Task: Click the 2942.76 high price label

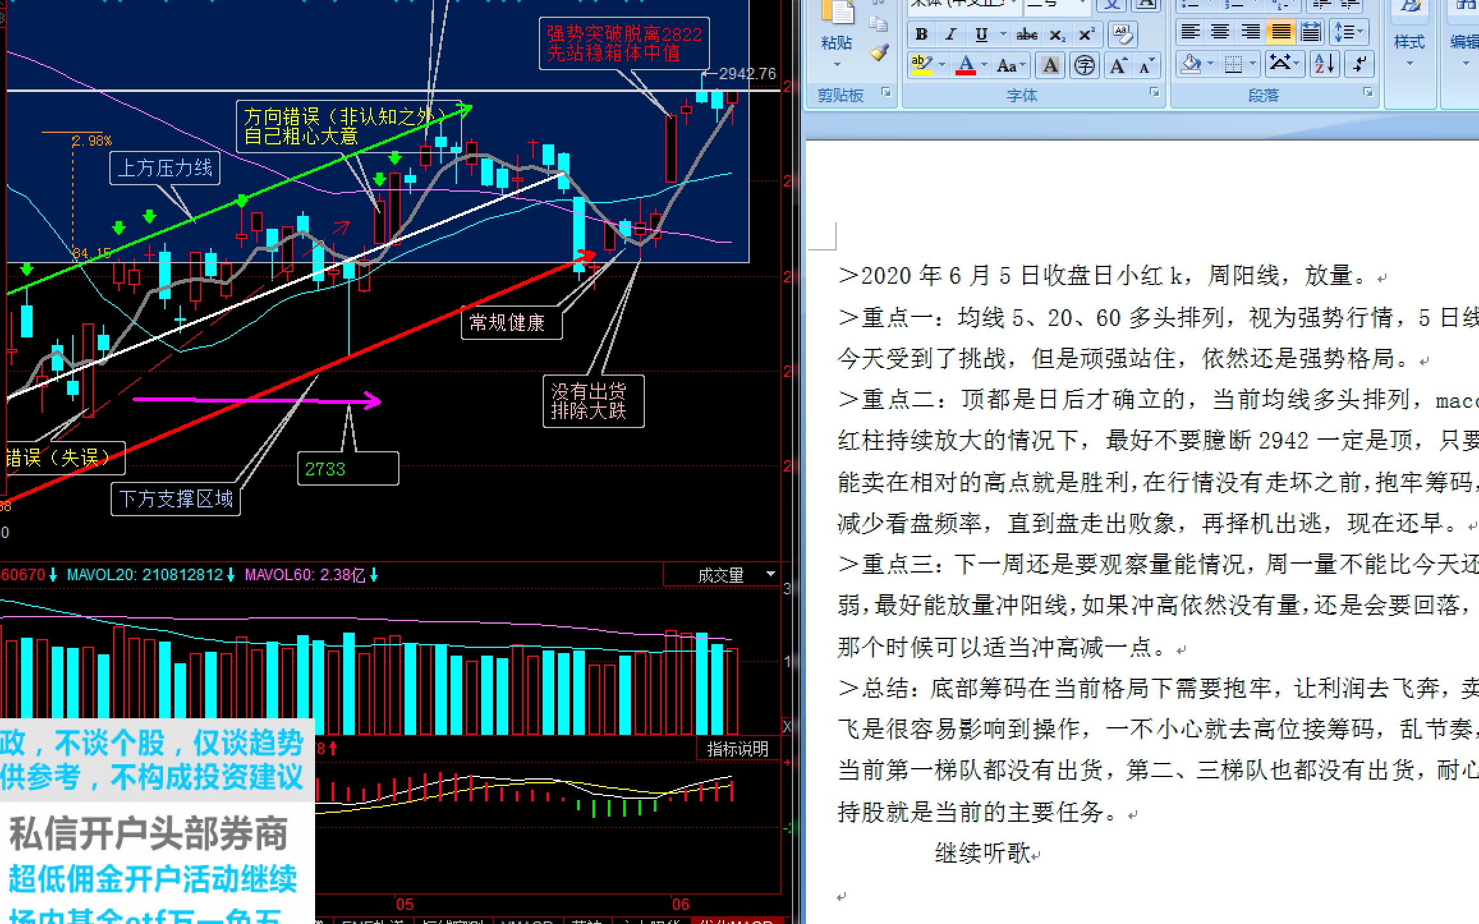Action: [747, 73]
